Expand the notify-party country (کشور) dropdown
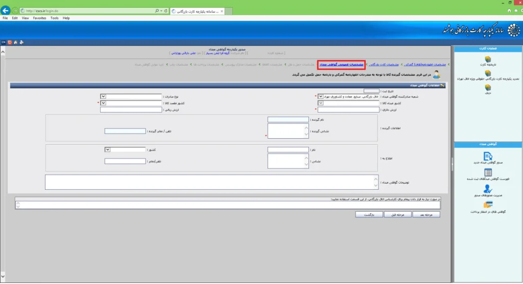 (x=107, y=150)
